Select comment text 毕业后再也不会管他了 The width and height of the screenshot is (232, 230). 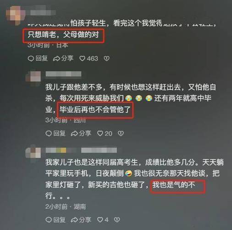95,110
